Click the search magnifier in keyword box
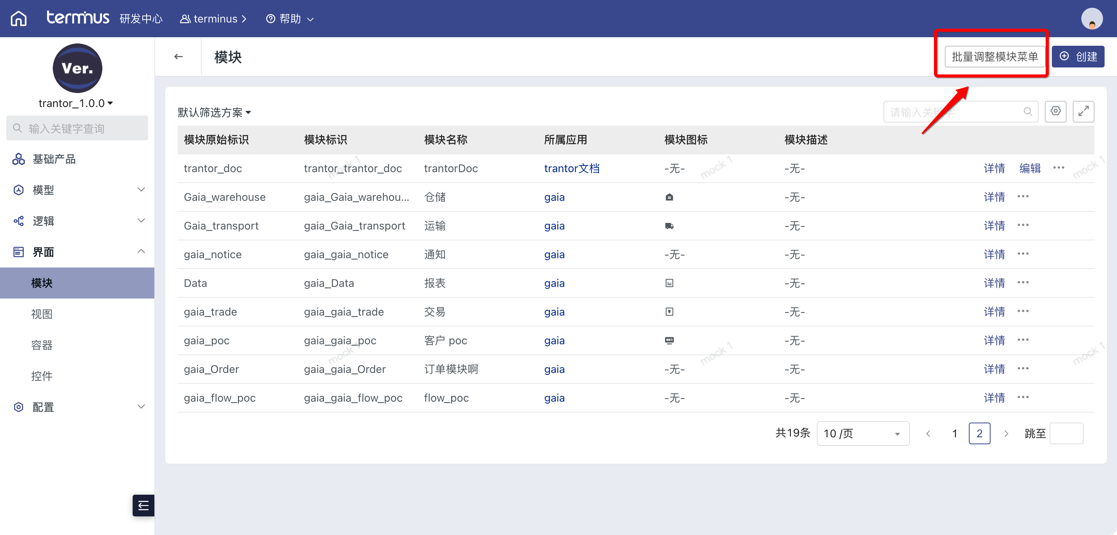Viewport: 1117px width, 535px height. click(x=1028, y=112)
